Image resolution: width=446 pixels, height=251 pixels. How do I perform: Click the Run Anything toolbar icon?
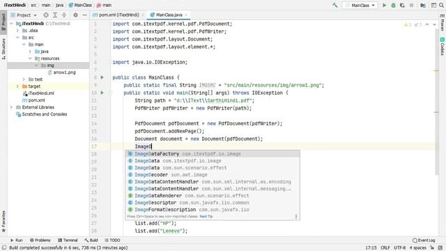(x=433, y=5)
